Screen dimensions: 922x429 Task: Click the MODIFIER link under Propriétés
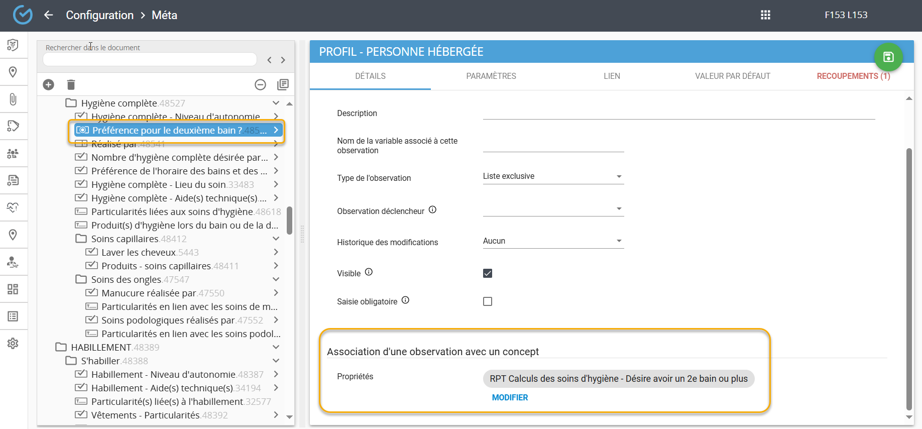tap(510, 397)
